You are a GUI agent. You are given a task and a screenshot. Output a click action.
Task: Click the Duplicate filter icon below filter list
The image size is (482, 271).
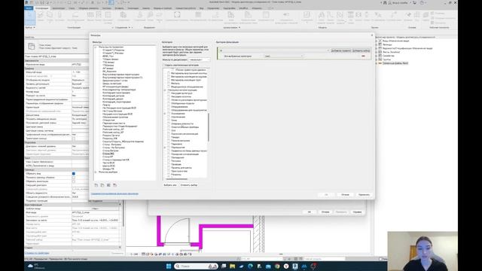[x=102, y=185]
